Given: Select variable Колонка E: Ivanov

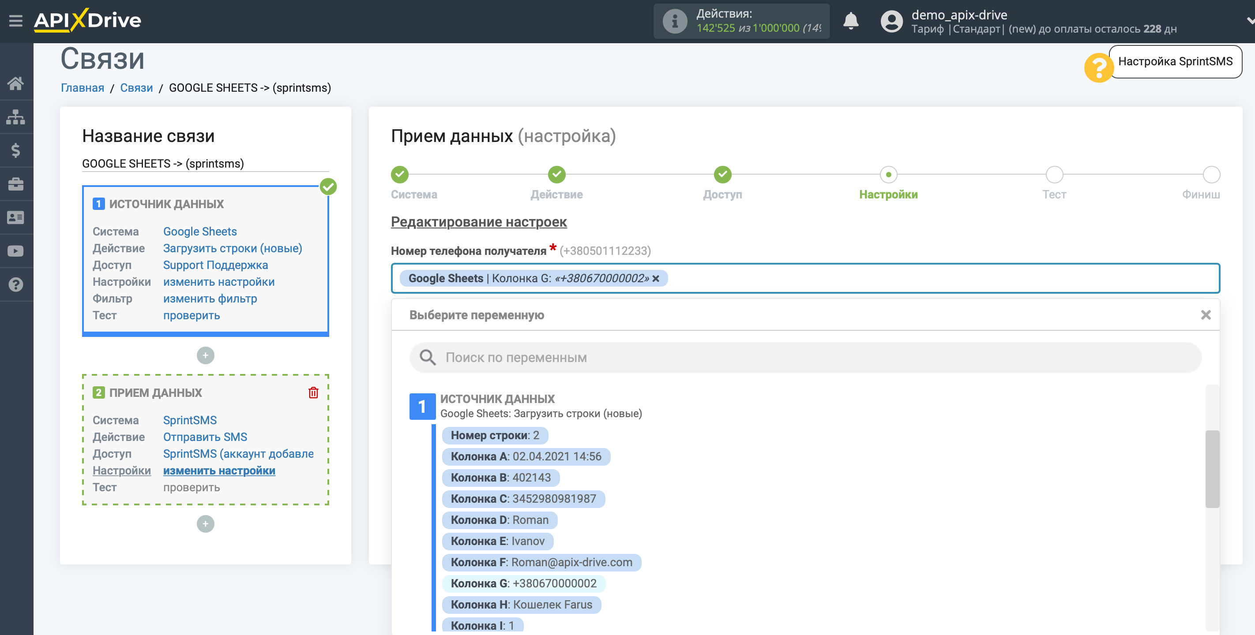Looking at the screenshot, I should pos(497,541).
